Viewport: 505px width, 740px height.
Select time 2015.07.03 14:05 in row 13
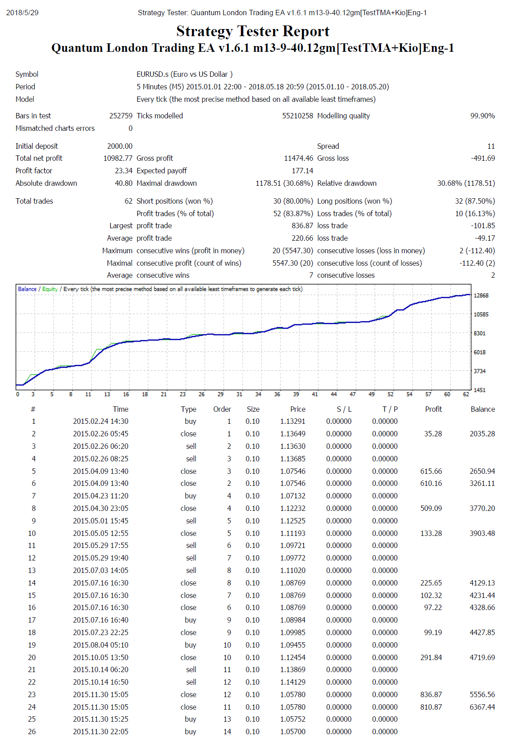pyautogui.click(x=101, y=570)
